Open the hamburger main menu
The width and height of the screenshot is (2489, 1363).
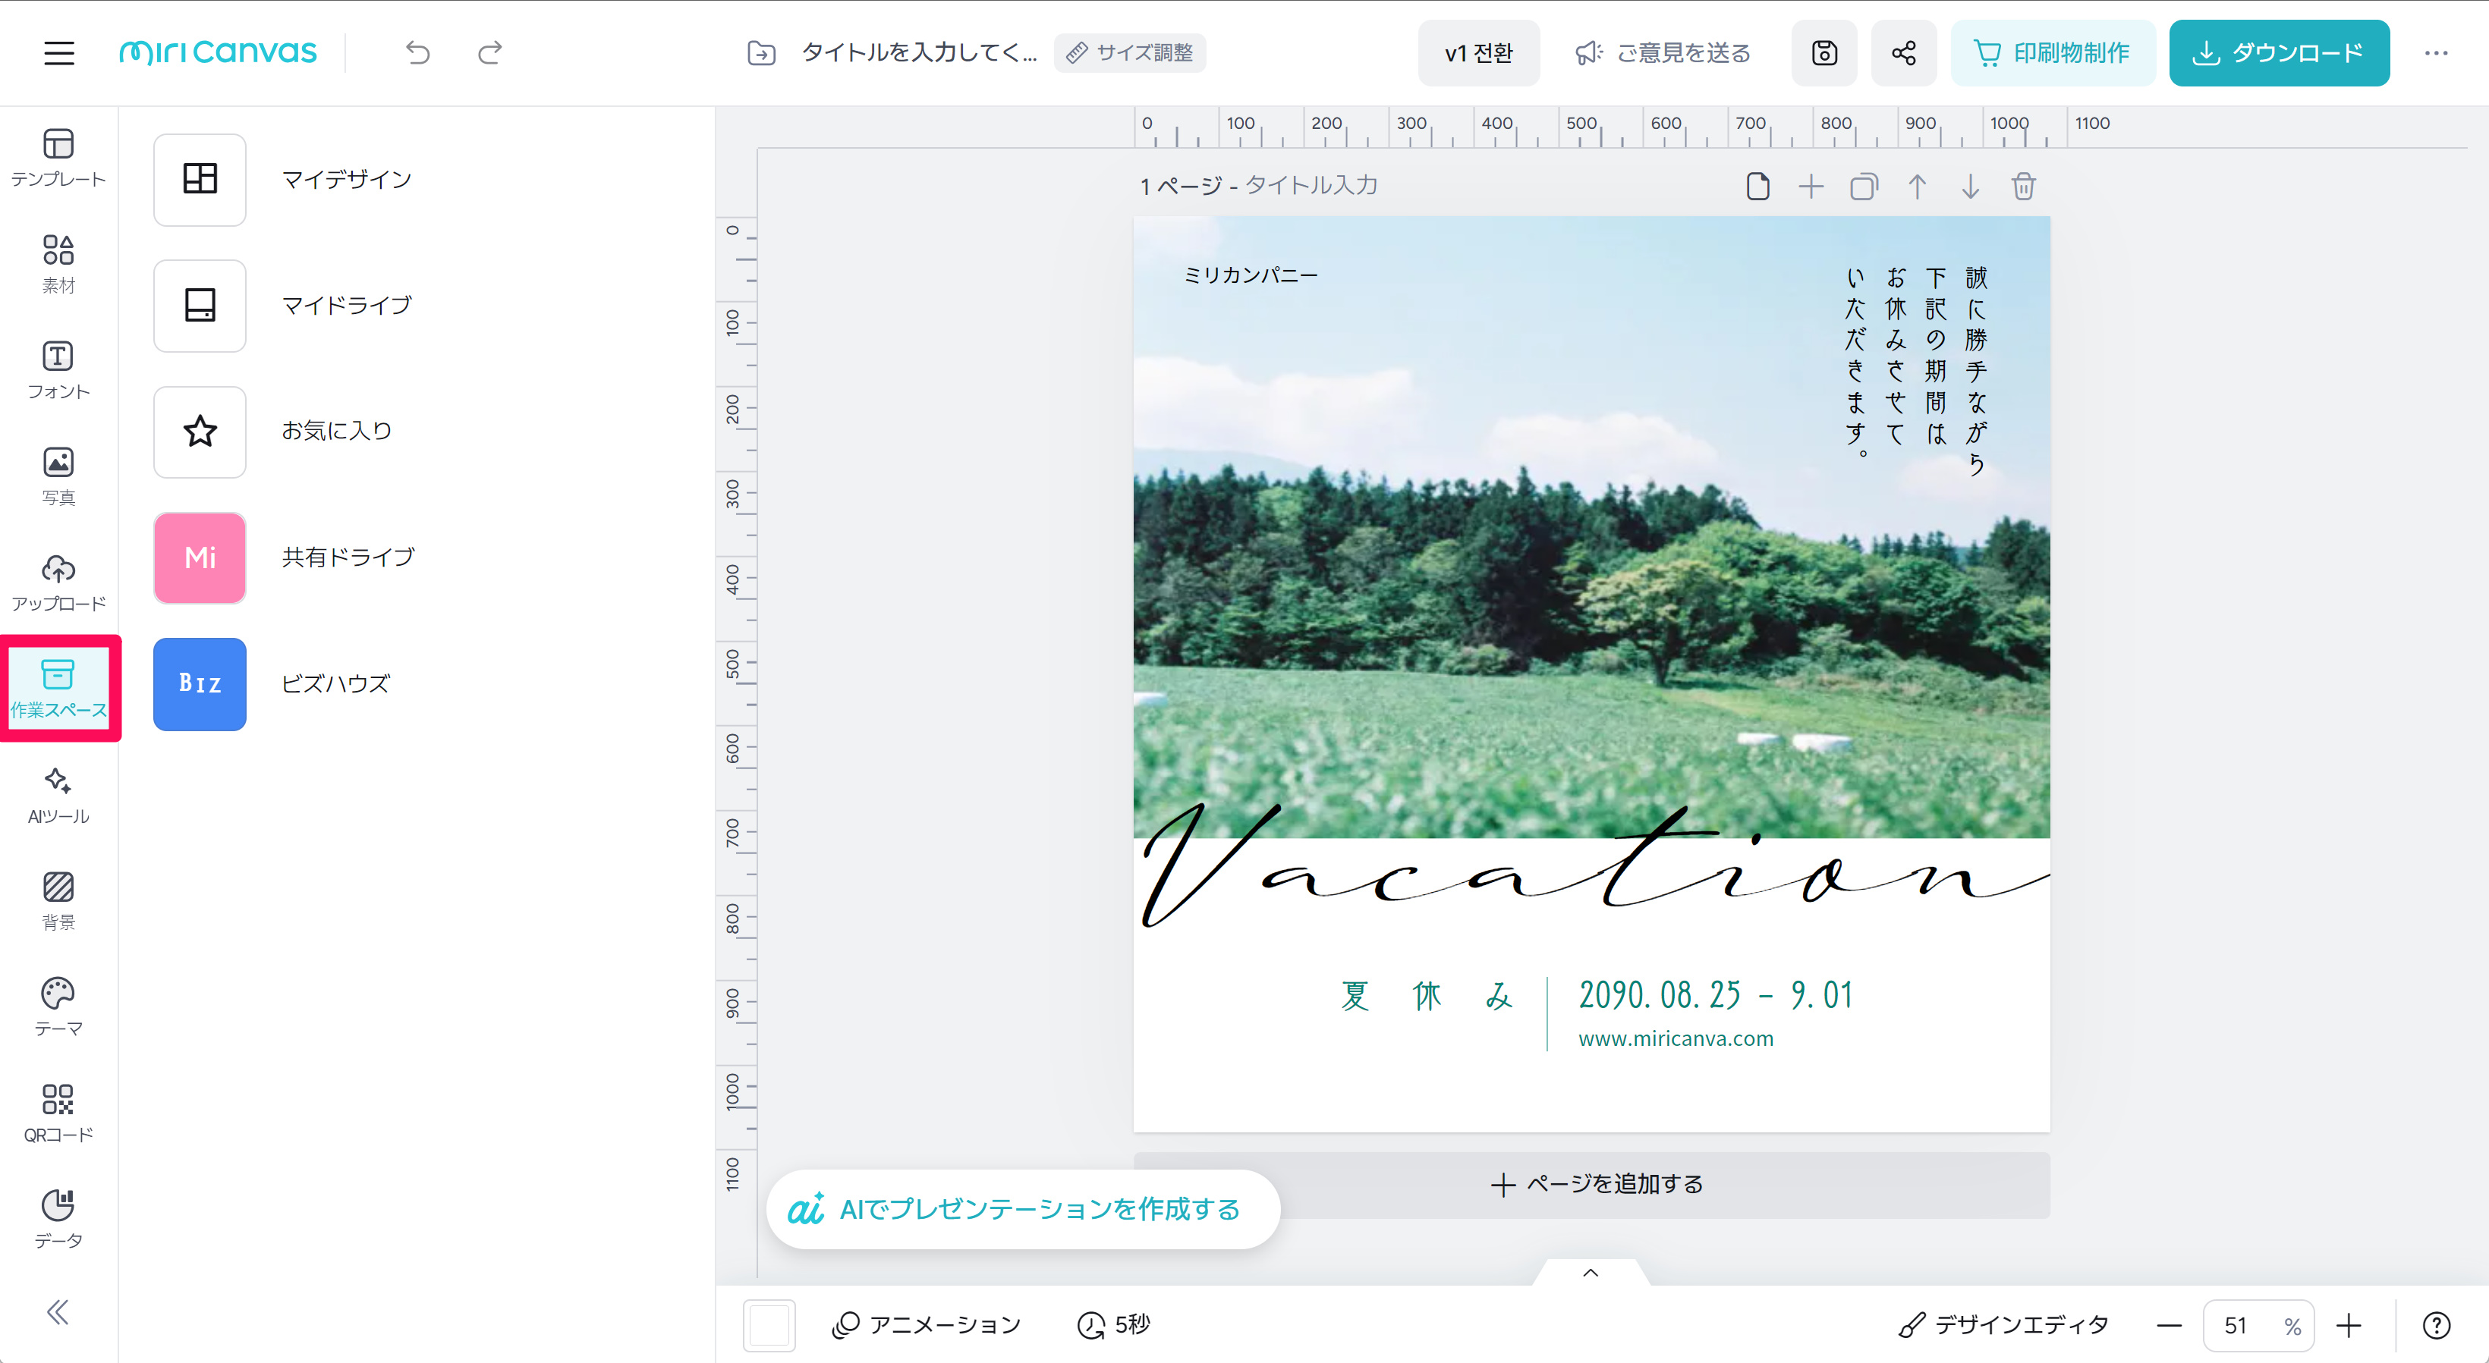tap(59, 52)
